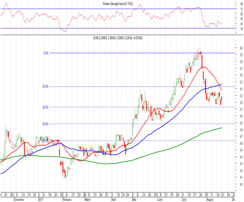Screen dimensions: 244x202
Task: Click the 5.0 price axis value
Action: tap(241, 116)
